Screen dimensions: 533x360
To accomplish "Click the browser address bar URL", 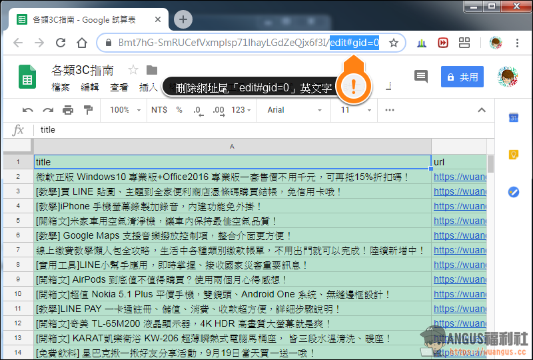I will pyautogui.click(x=249, y=43).
